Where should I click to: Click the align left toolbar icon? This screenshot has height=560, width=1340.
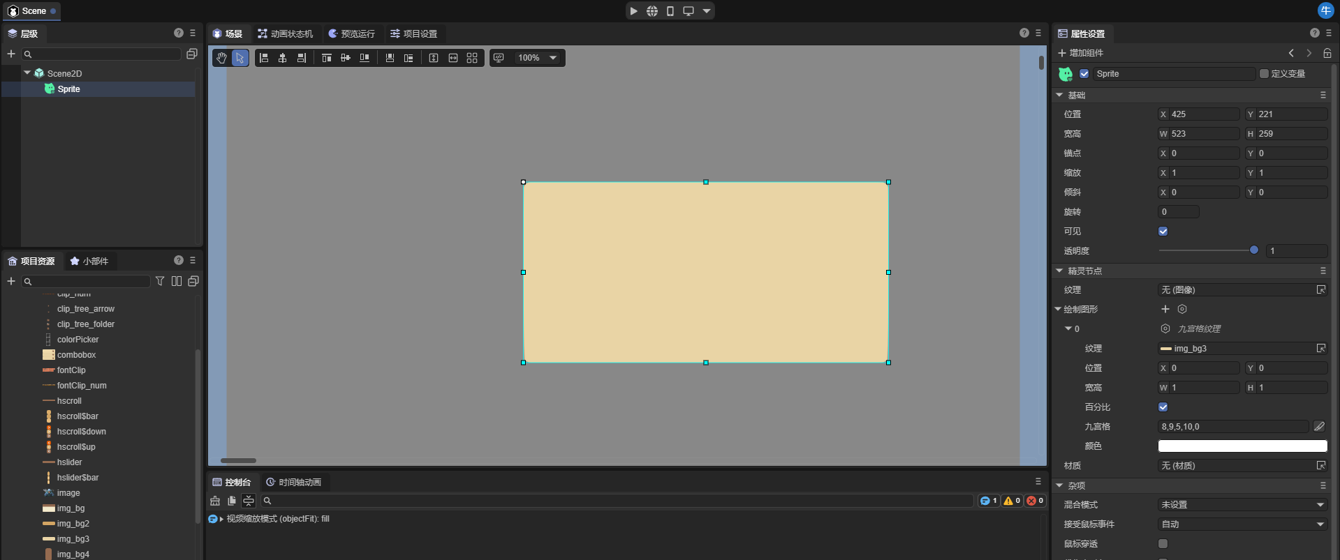[264, 58]
